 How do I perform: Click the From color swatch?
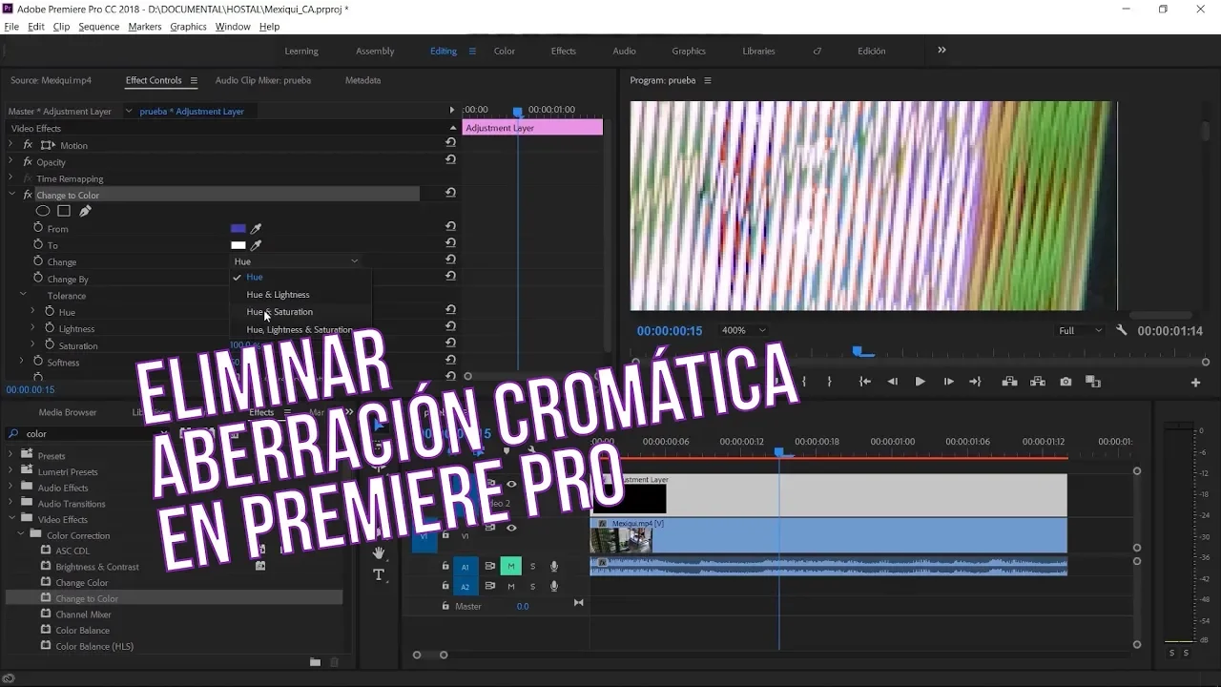238,228
